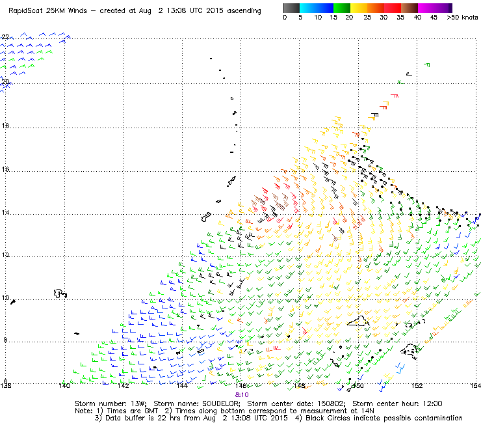Click the '144' longitude axis label
Image resolution: width=481 pixels, height=423 pixels.
[182, 385]
